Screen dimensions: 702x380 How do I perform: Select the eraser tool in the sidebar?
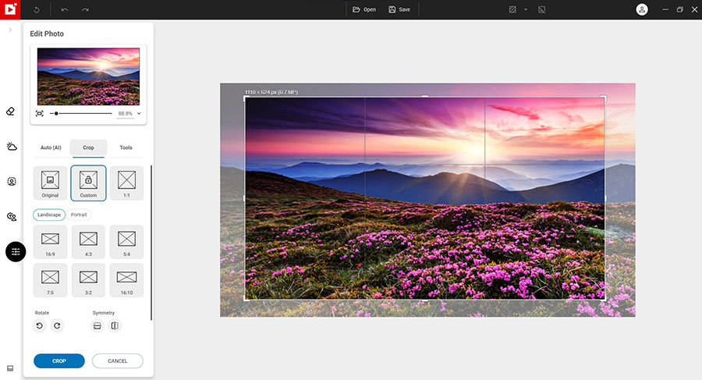11,111
